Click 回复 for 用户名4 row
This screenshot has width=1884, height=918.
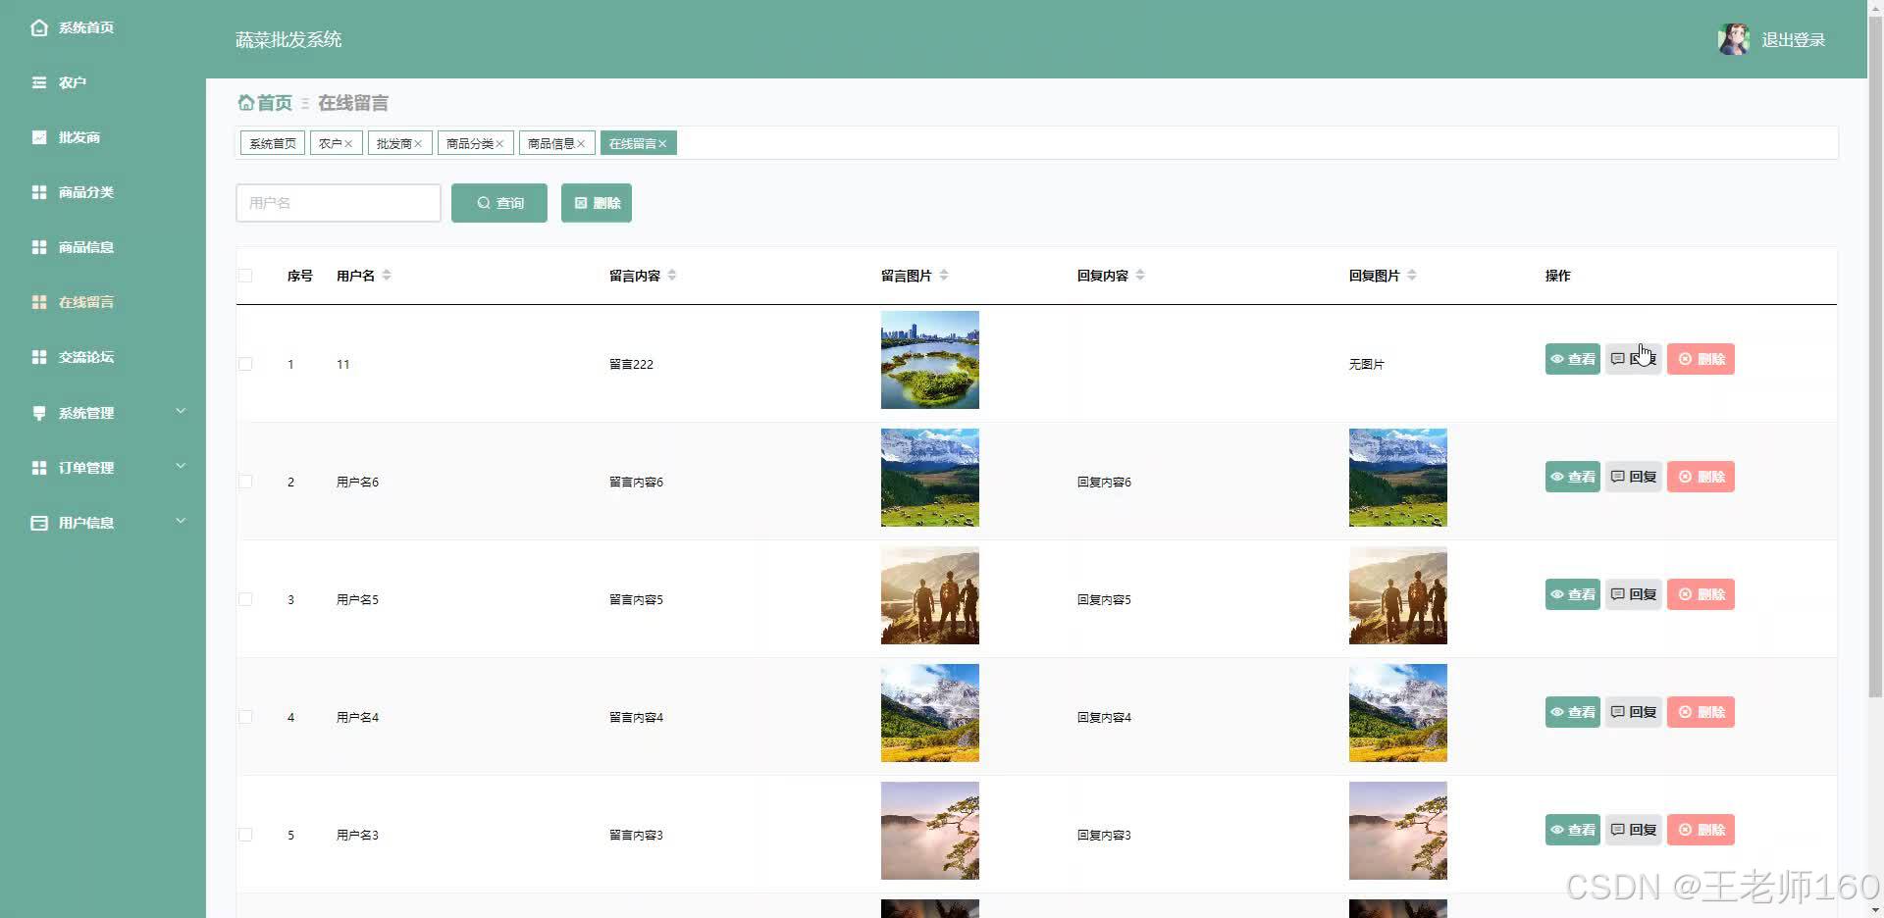[1634, 712]
